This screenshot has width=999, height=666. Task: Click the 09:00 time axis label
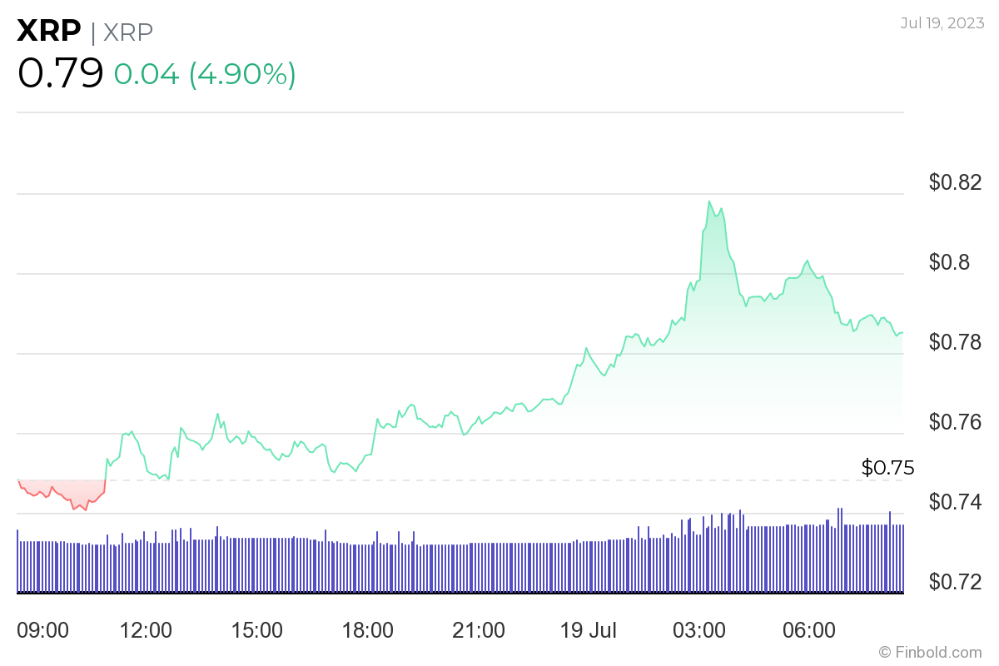42,630
